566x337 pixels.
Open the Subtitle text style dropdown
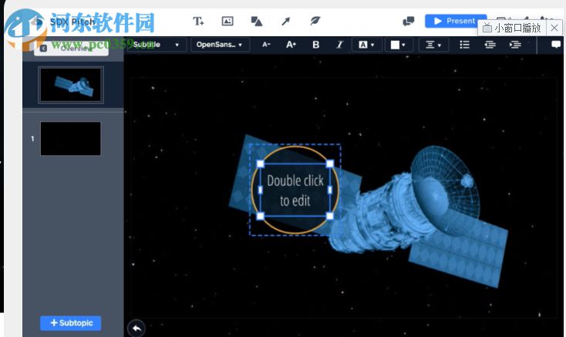click(157, 45)
